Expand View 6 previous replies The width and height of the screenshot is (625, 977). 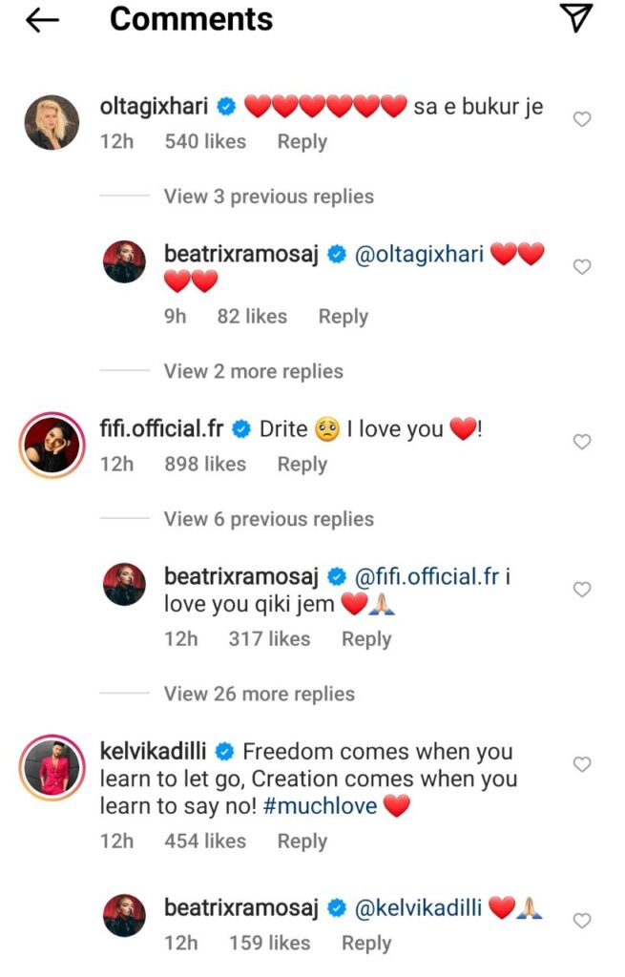pyautogui.click(x=268, y=519)
